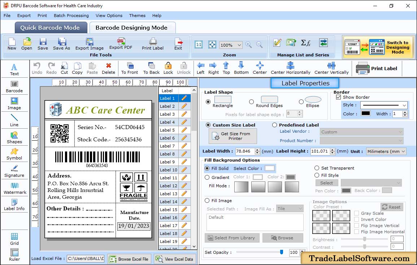Open the 100% zoom level dropdown
This screenshot has height=265, width=417.
tap(231, 45)
